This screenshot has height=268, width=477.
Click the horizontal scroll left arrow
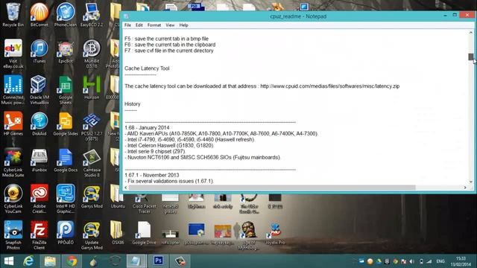click(x=126, y=188)
